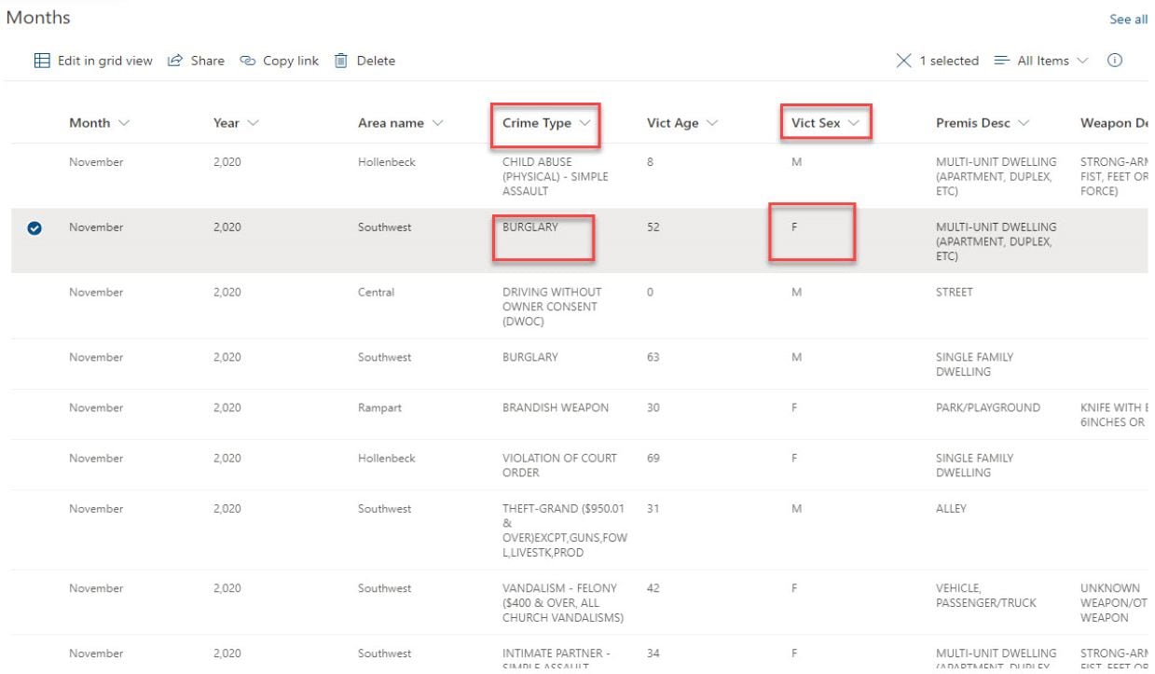1155x674 pixels.
Task: Open the information details pane icon
Action: point(1114,61)
